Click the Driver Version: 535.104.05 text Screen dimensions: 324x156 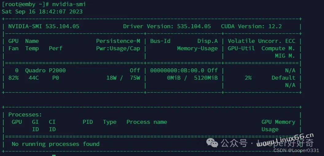[167, 26]
